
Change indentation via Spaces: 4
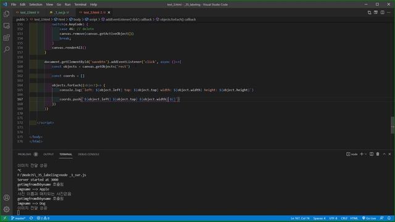(x=319, y=218)
